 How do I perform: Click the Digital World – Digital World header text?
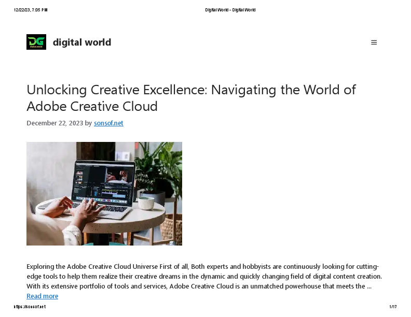(230, 10)
